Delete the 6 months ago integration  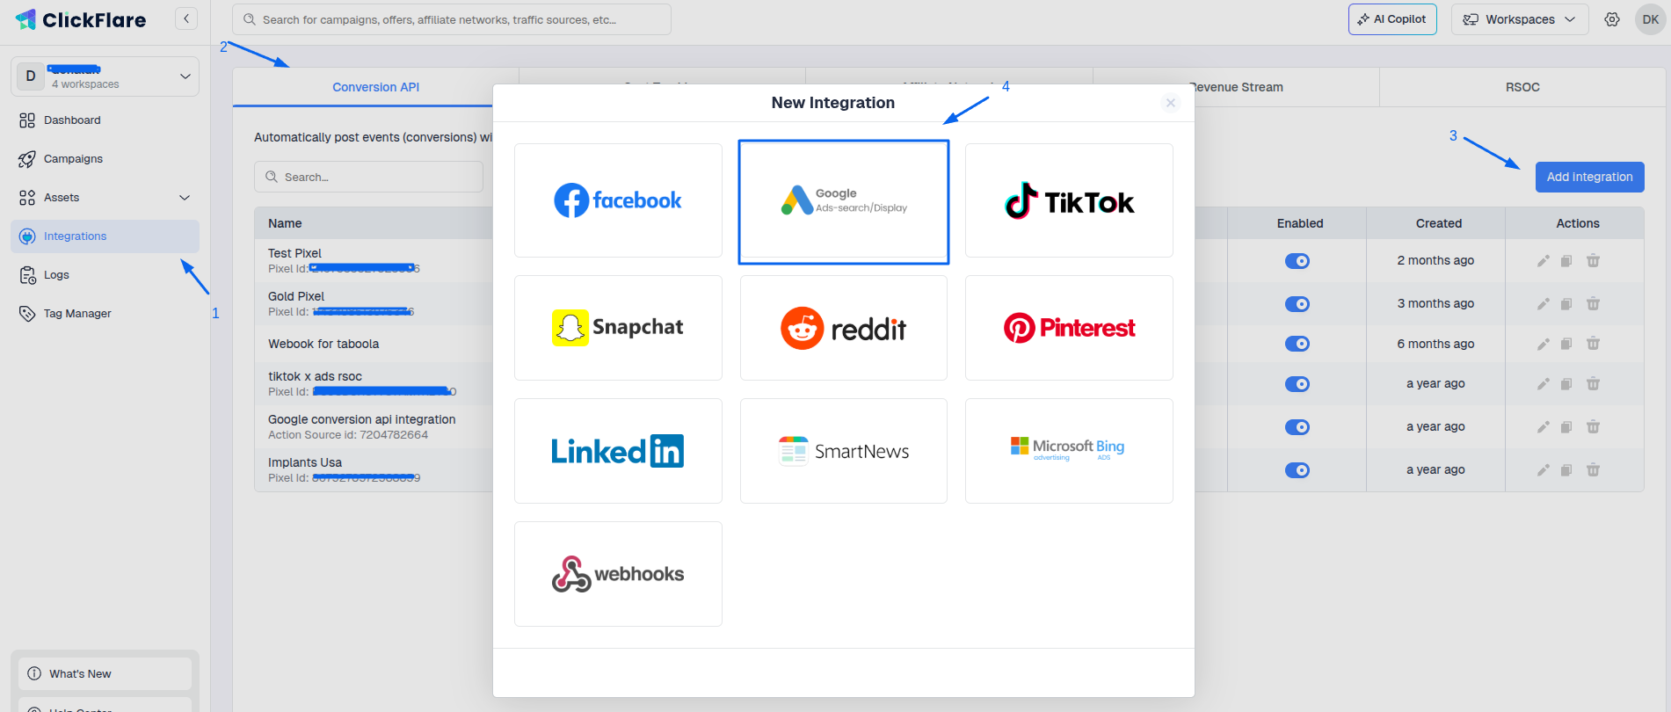point(1593,344)
